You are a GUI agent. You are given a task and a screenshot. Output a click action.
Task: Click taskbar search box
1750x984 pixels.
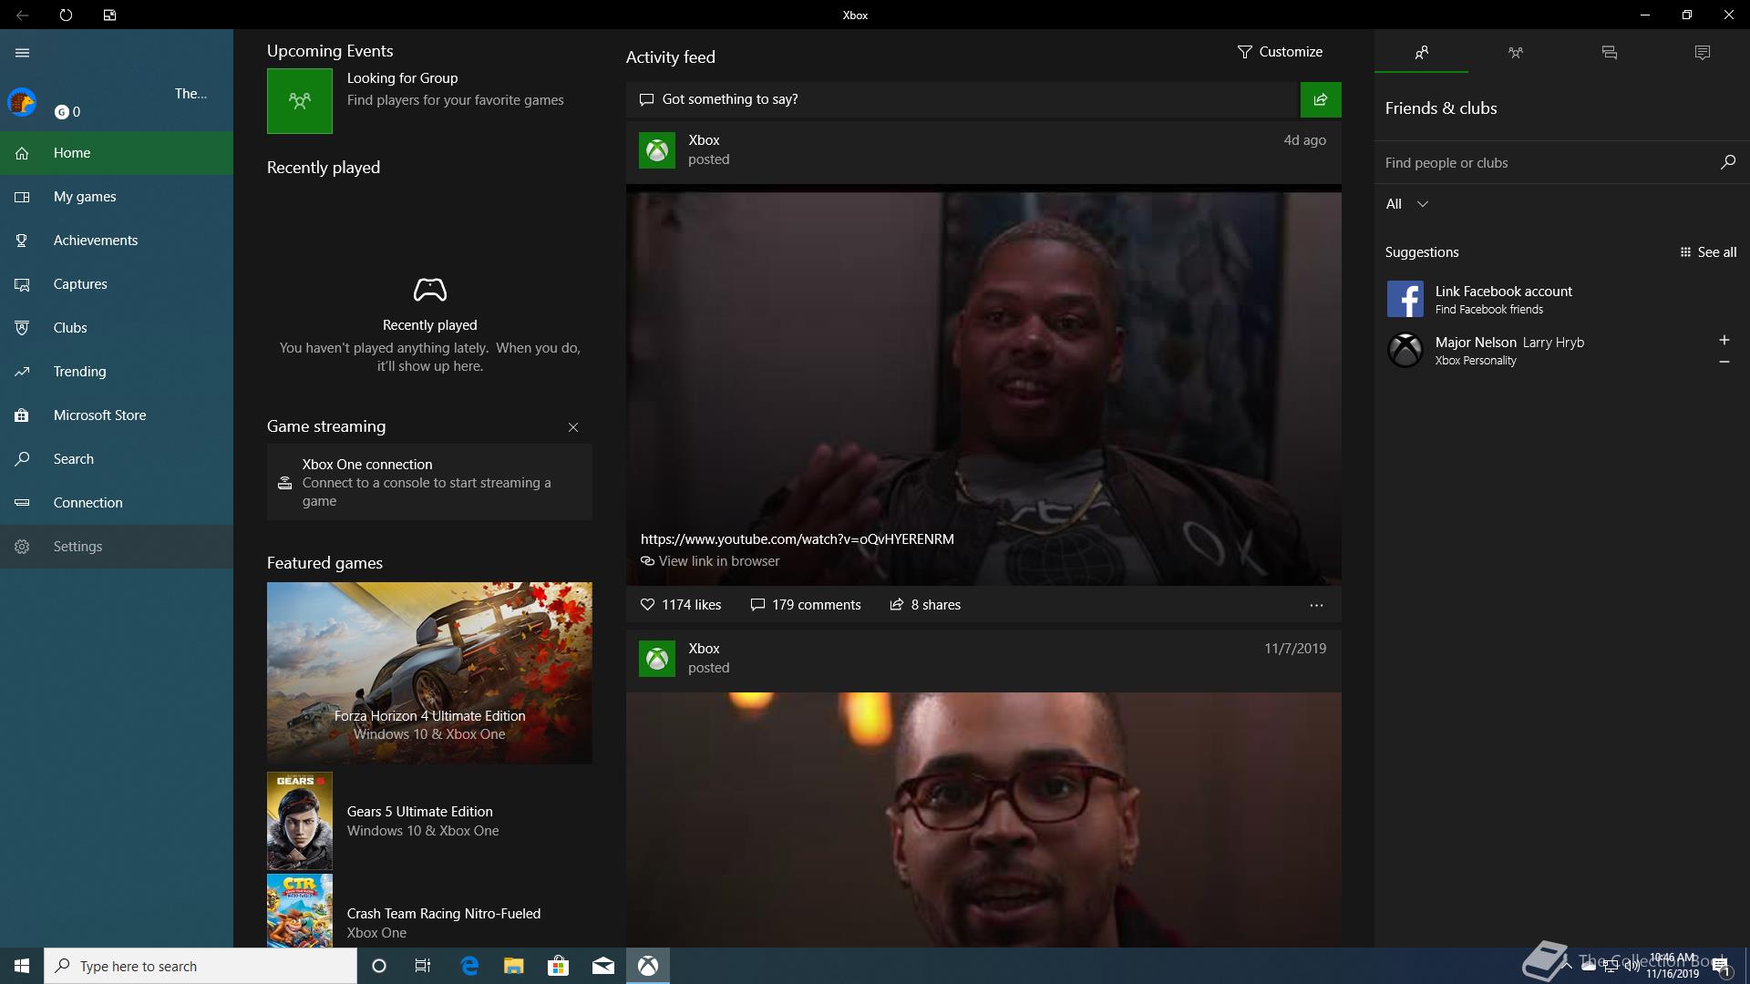201,966
